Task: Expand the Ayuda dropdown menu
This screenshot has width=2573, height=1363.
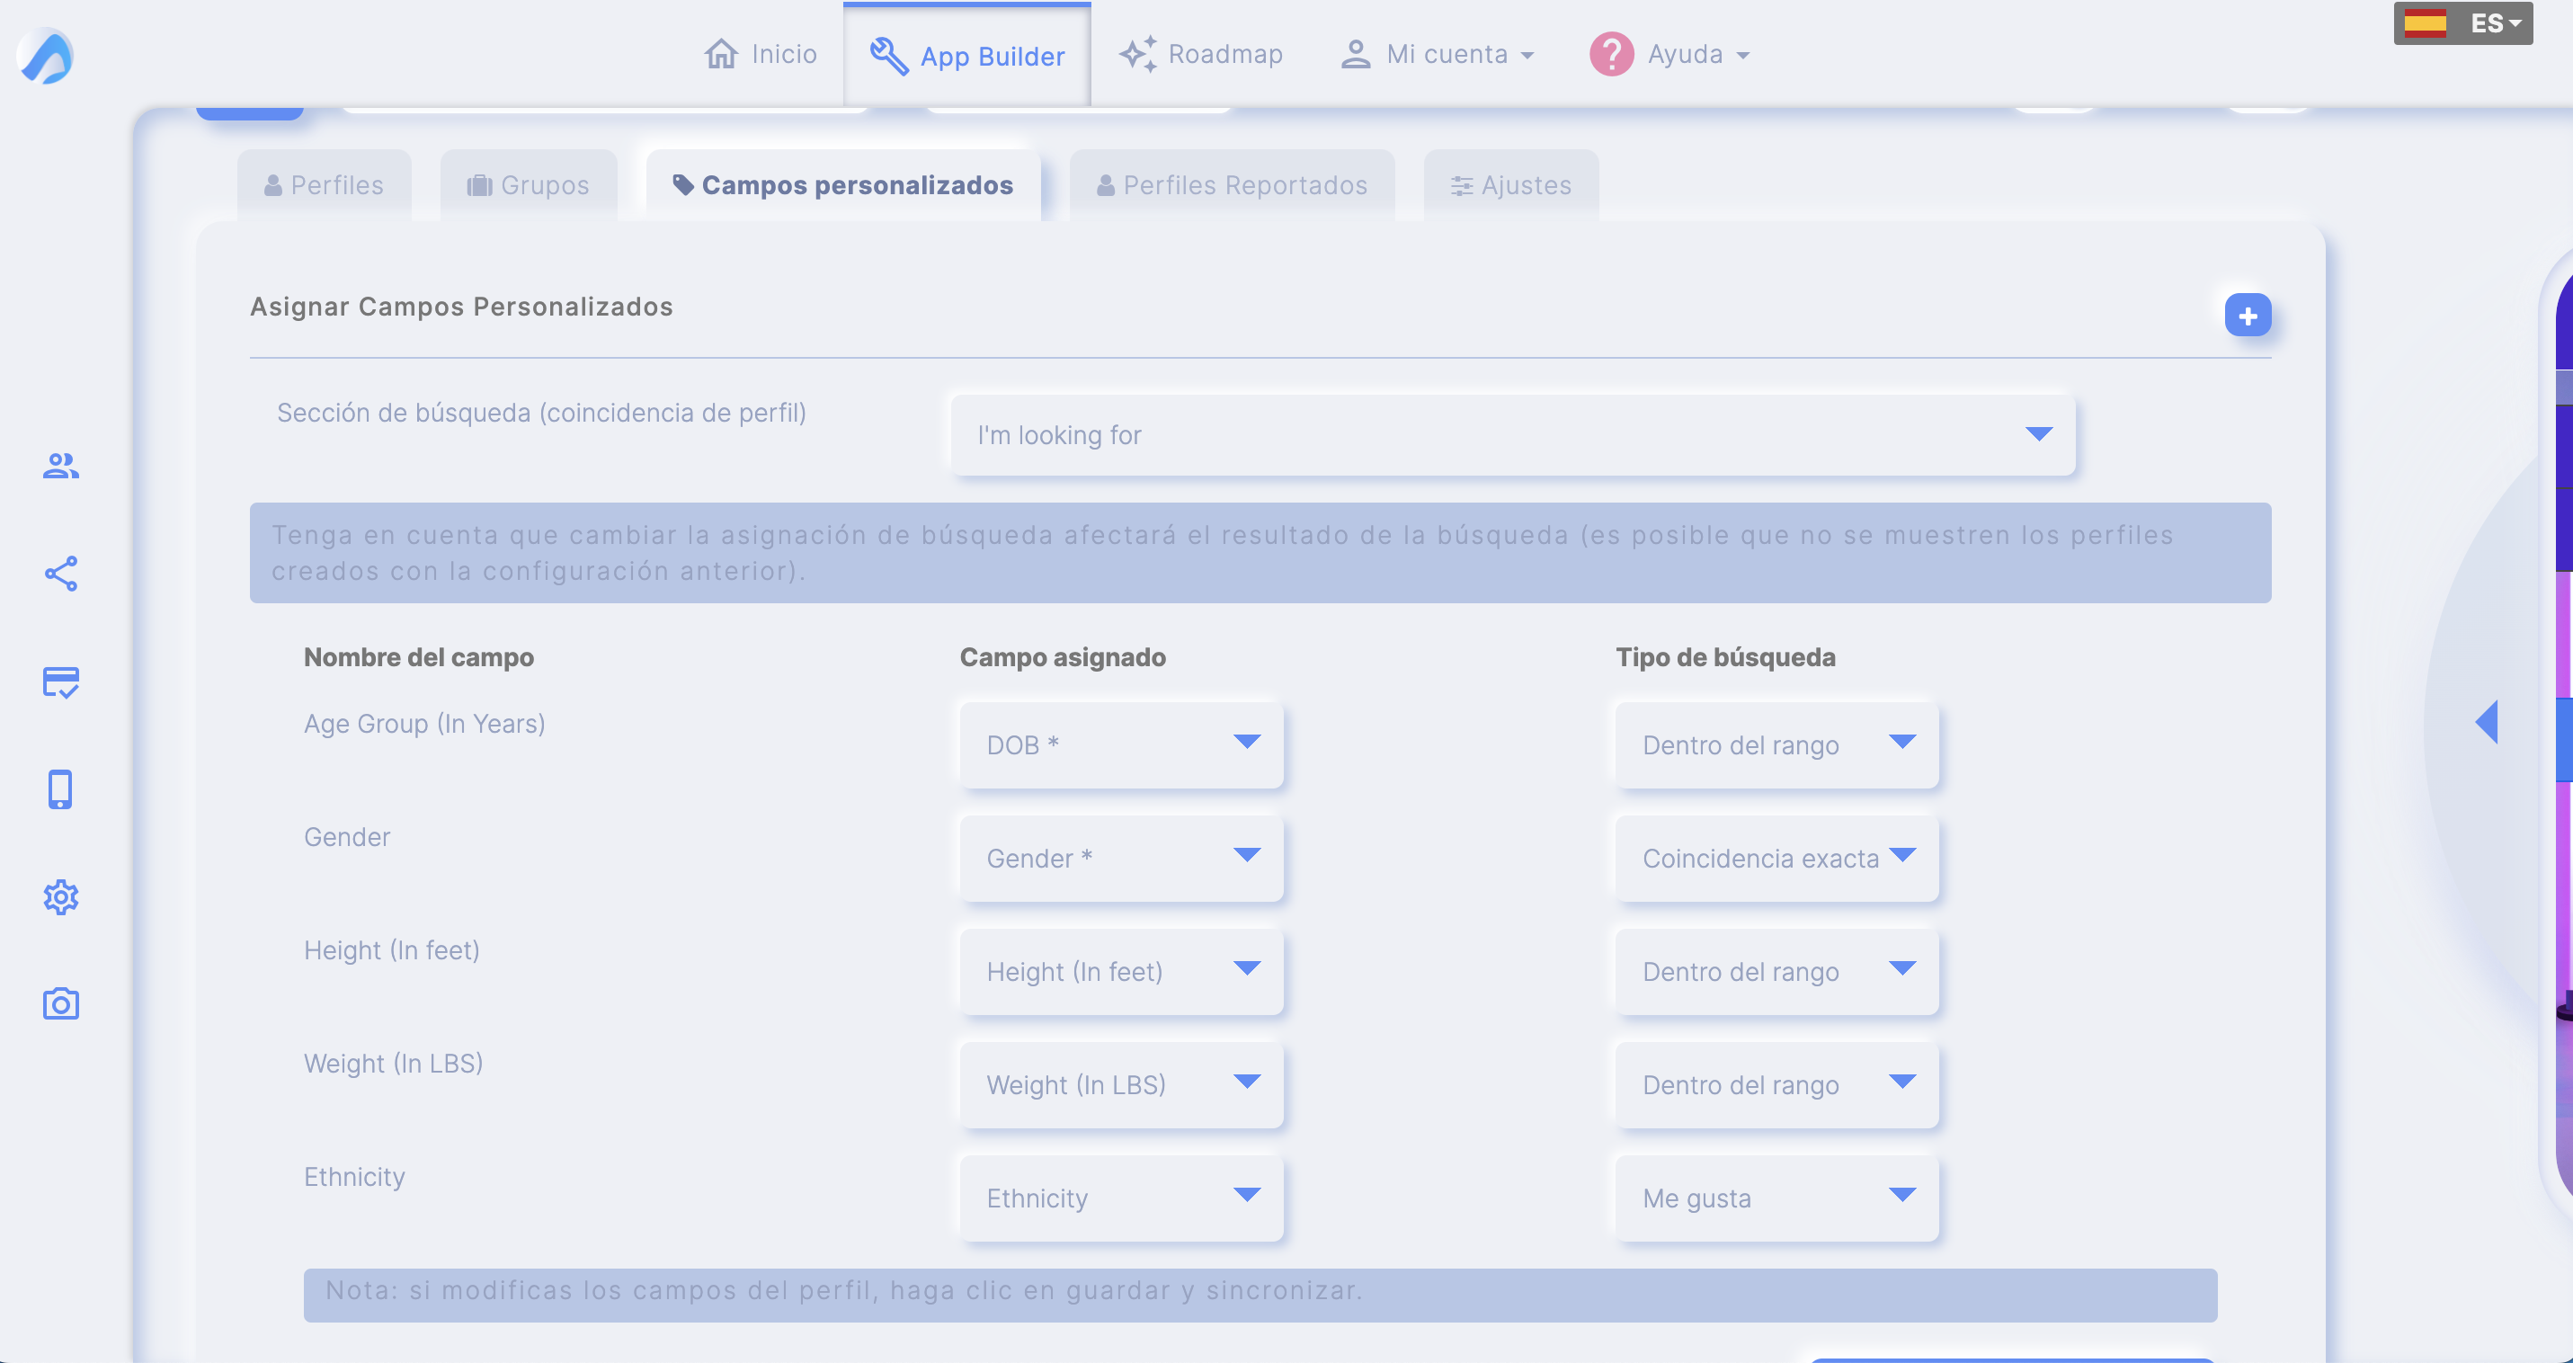Action: (1670, 54)
